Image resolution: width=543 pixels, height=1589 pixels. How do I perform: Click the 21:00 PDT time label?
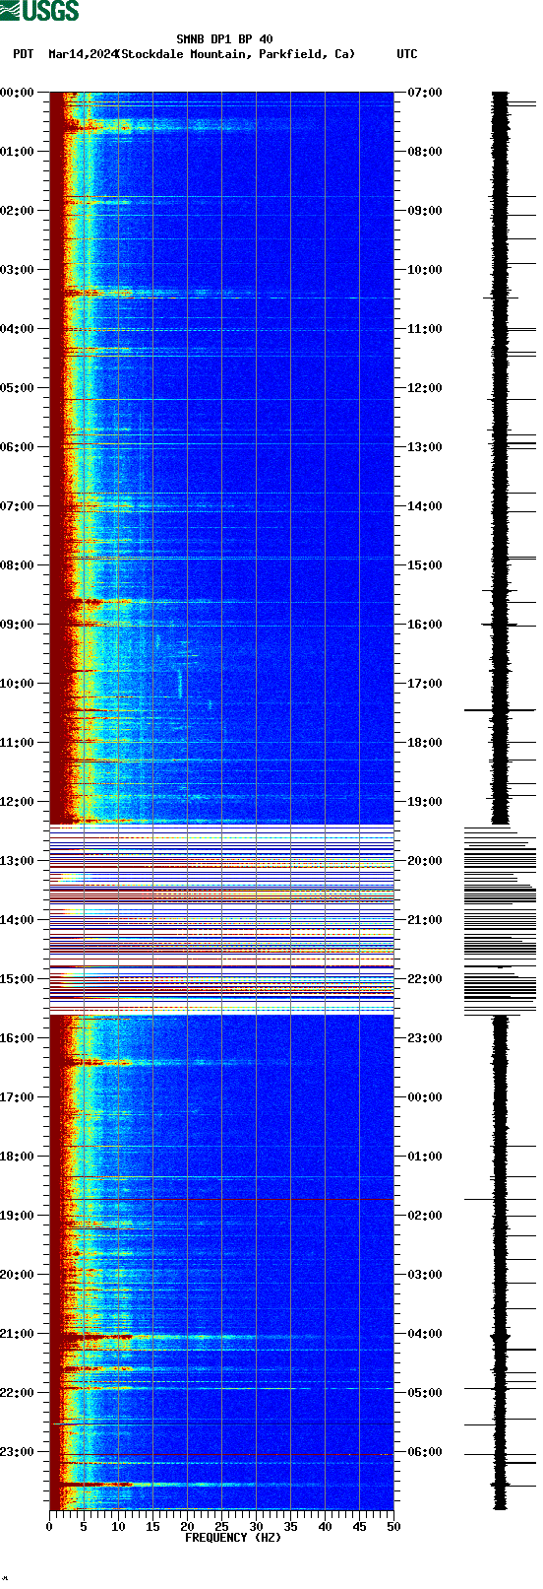18,1334
